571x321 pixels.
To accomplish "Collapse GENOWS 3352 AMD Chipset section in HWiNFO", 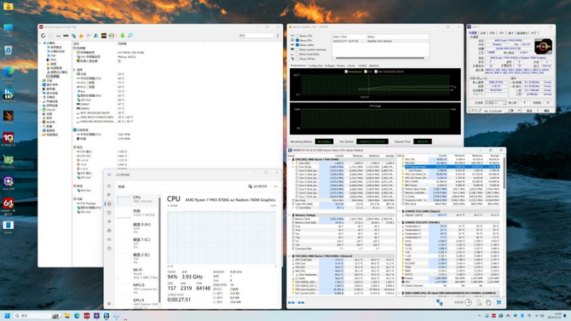I will tap(399, 211).
